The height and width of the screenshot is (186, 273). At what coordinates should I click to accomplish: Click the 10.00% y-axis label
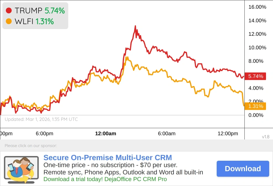click(257, 48)
